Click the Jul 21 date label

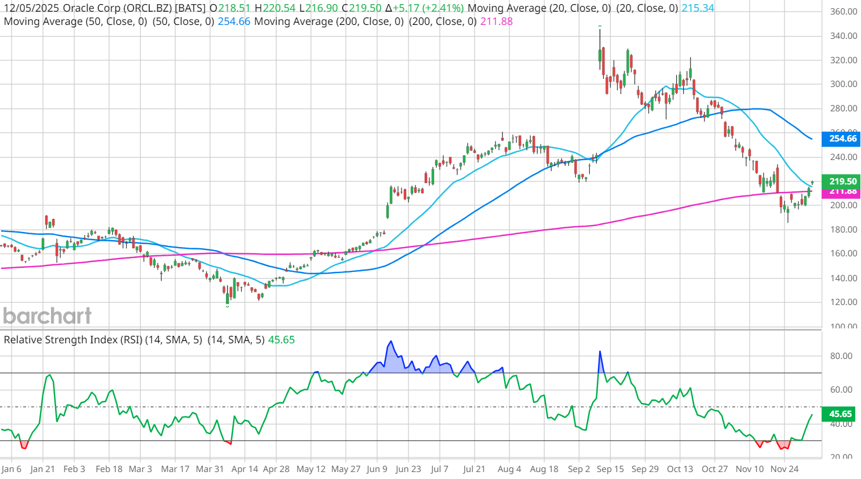click(x=474, y=469)
